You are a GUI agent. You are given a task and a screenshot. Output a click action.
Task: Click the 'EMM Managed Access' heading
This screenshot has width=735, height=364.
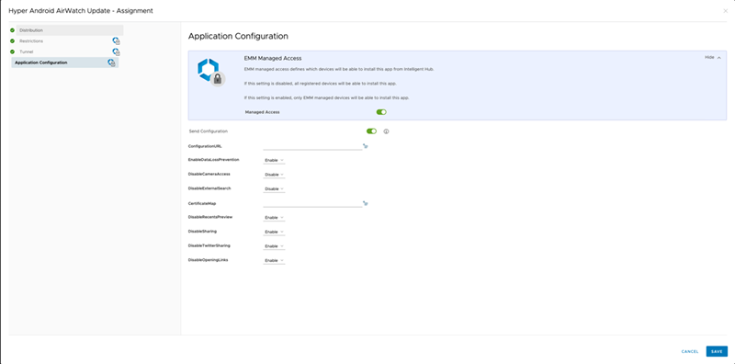coord(273,58)
